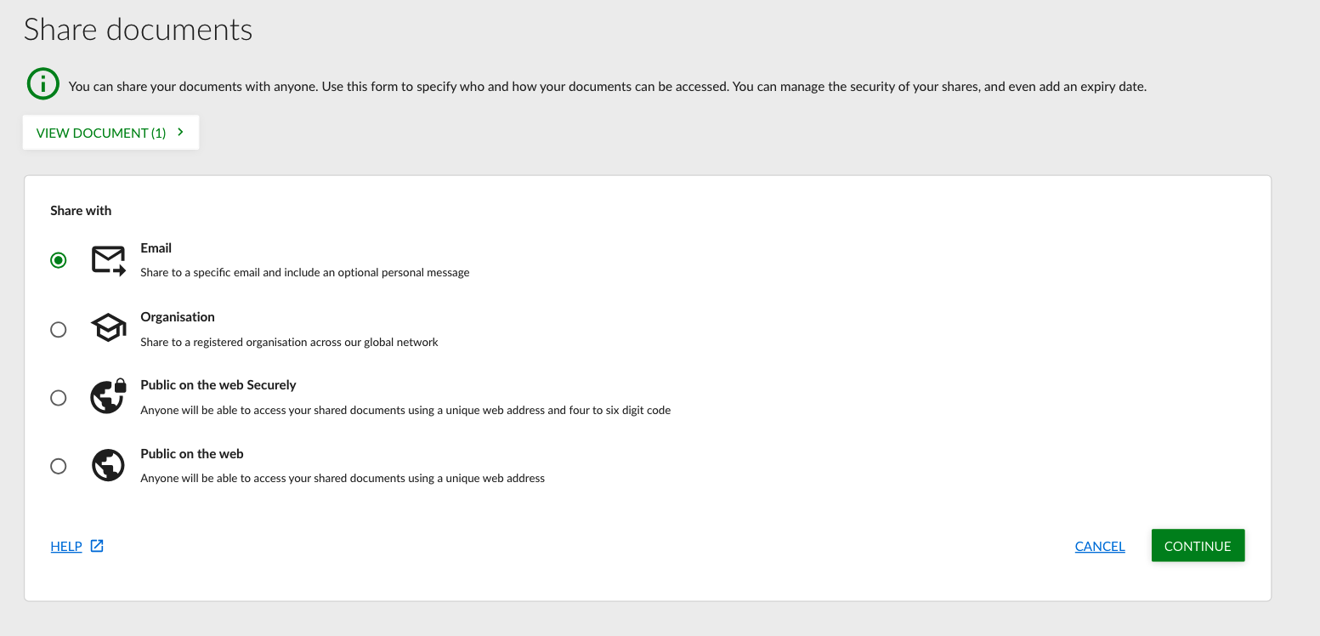The height and width of the screenshot is (636, 1320).
Task: Click the Share documents page heading
Action: pos(139,30)
